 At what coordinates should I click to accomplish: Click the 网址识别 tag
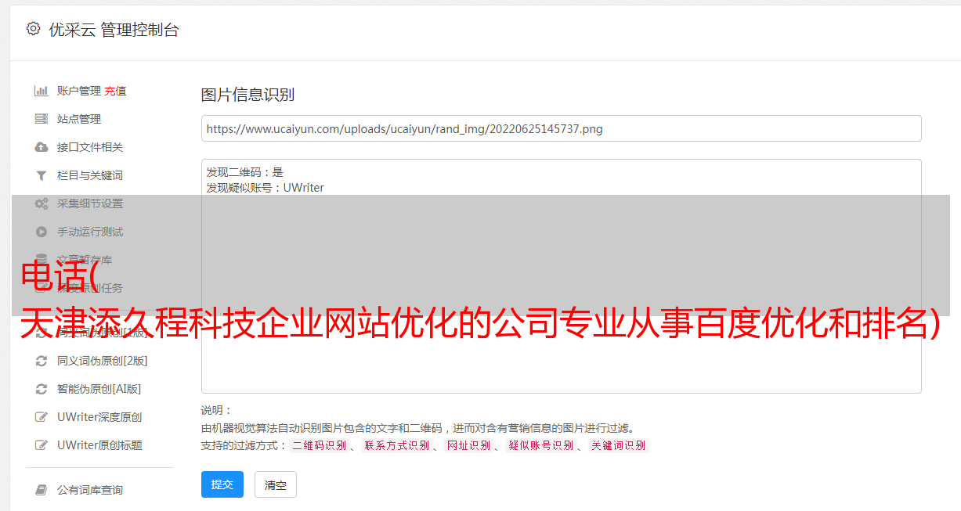pos(468,445)
